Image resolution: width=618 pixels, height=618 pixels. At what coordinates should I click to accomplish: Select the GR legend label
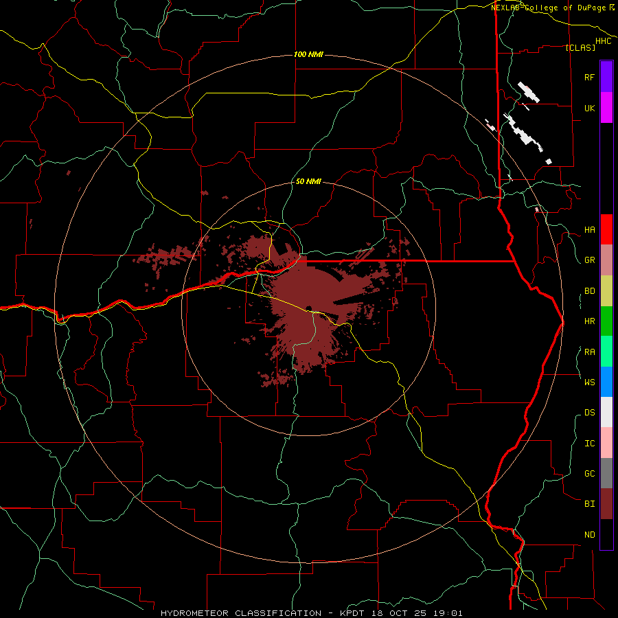click(x=589, y=260)
